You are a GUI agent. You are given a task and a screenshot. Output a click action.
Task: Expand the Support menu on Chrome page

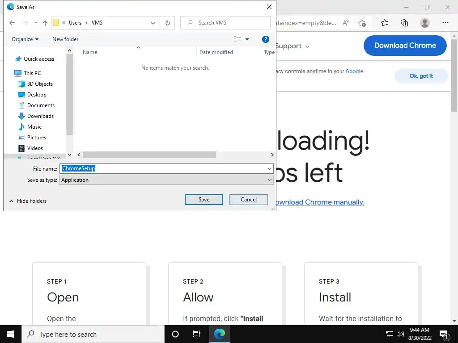(292, 46)
